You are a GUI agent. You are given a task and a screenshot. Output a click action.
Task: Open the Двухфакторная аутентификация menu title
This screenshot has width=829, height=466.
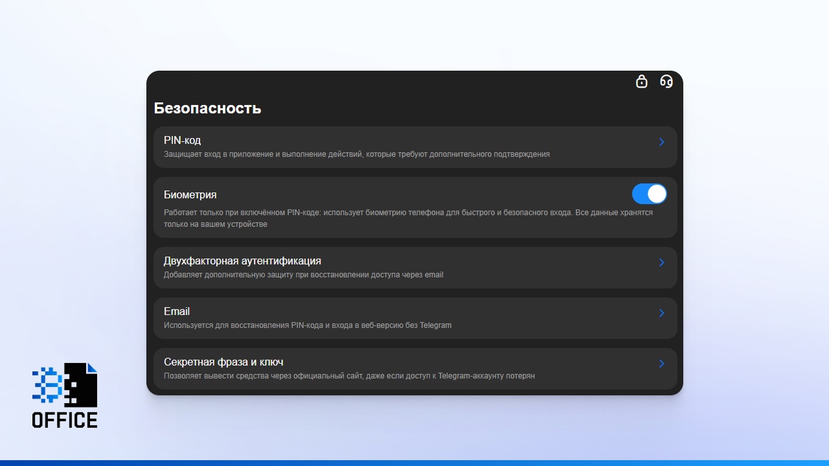pyautogui.click(x=242, y=261)
